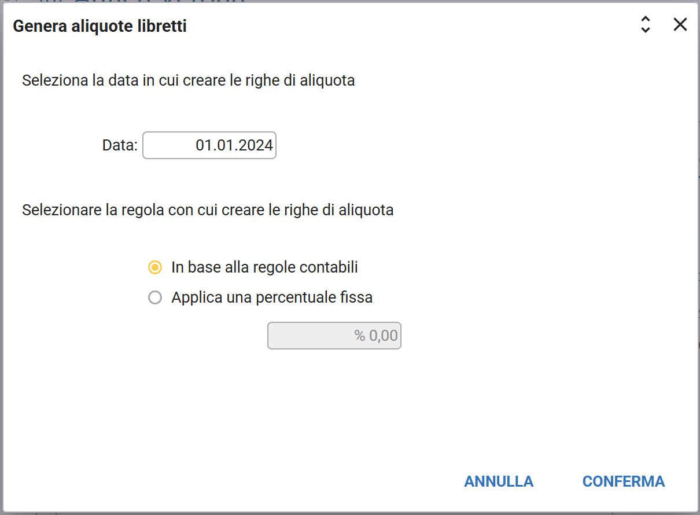This screenshot has height=515, width=700.
Task: Click the Selezionare la regola instruction text
Action: pyautogui.click(x=208, y=209)
